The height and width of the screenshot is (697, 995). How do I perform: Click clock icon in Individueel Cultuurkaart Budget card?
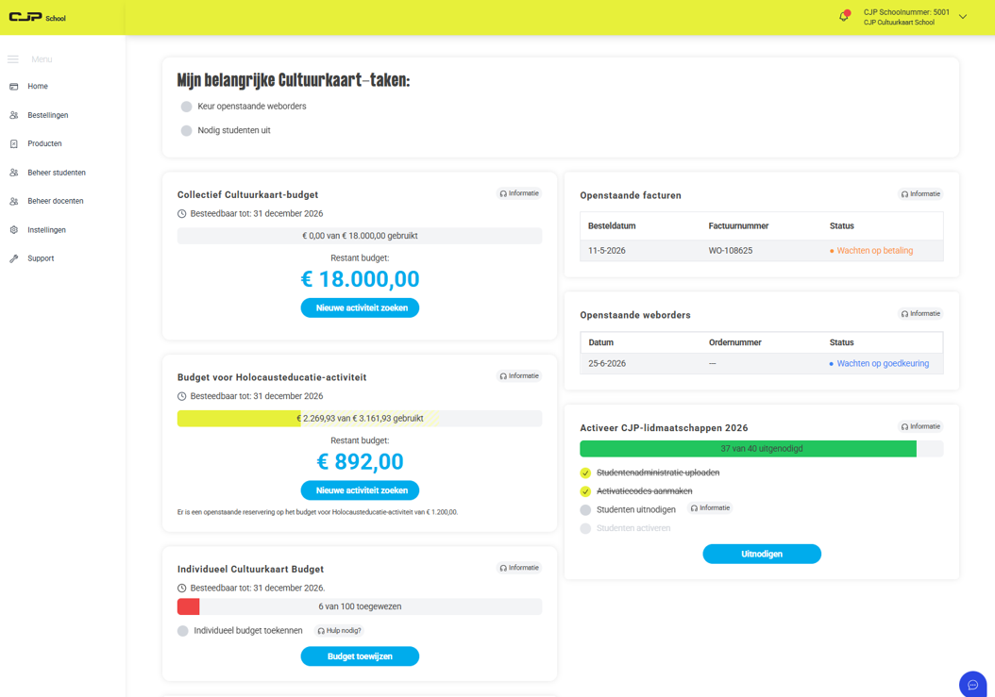(x=181, y=588)
